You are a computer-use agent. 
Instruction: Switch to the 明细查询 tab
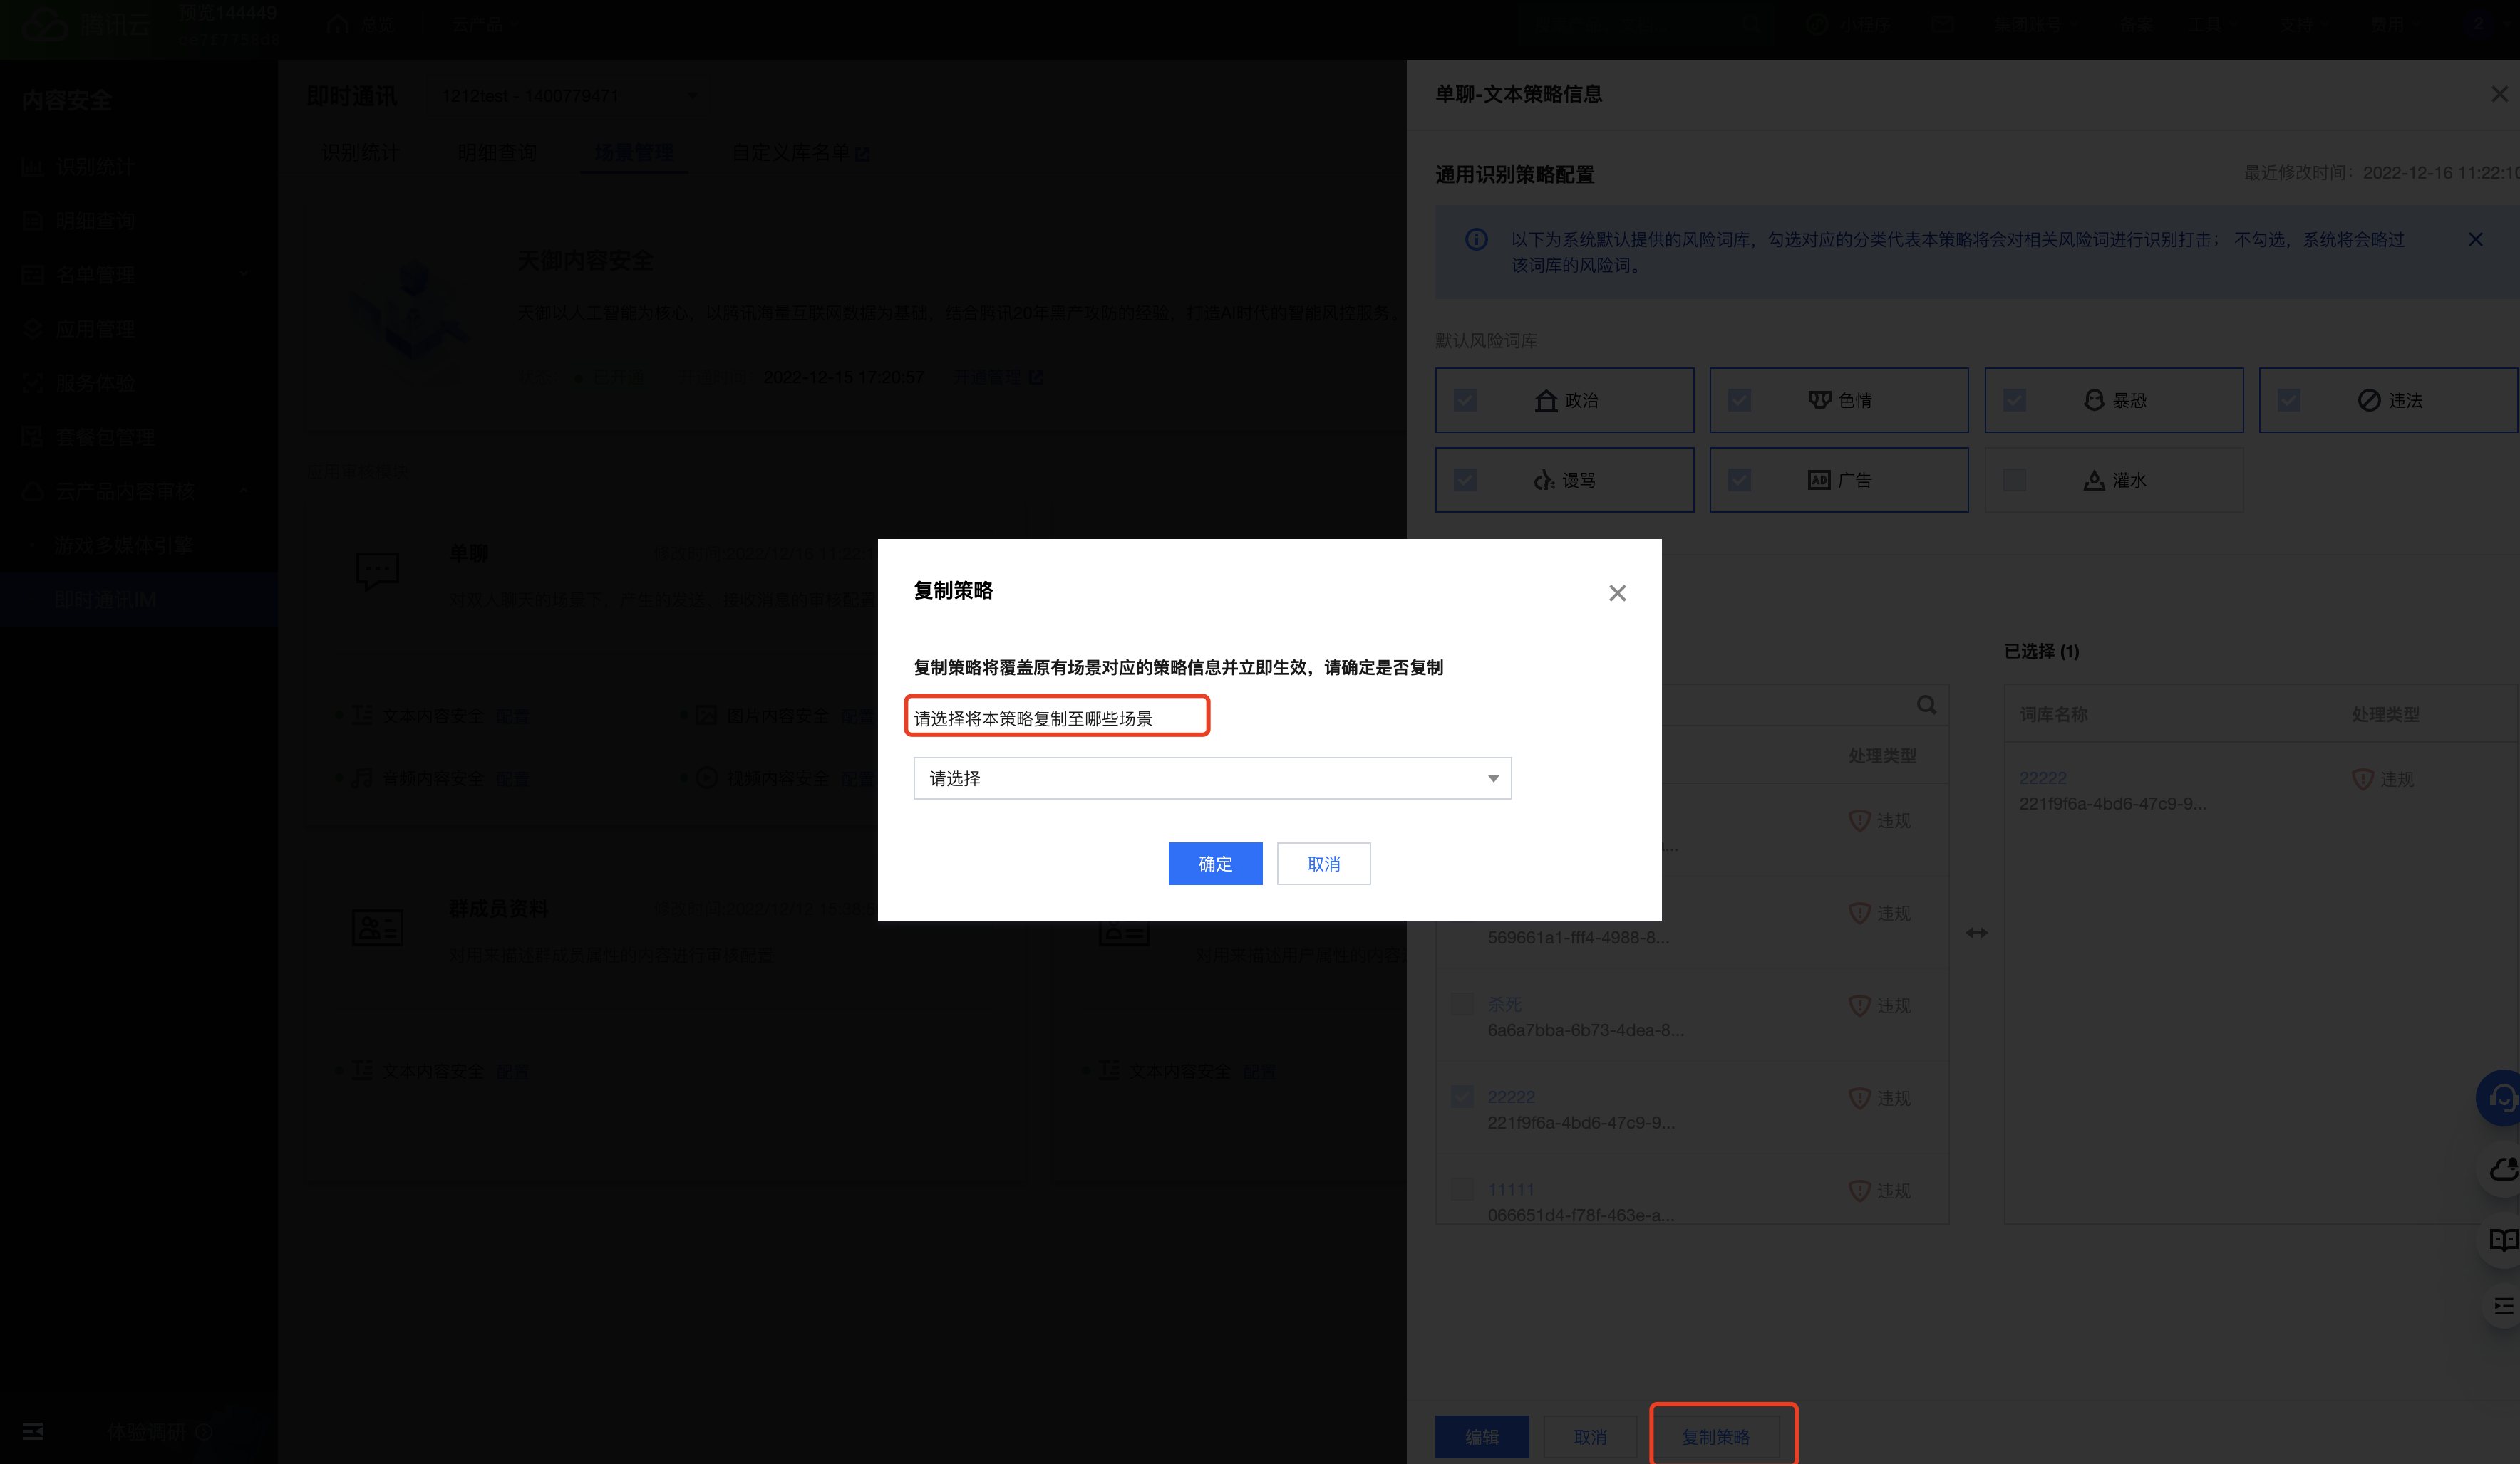(x=497, y=153)
